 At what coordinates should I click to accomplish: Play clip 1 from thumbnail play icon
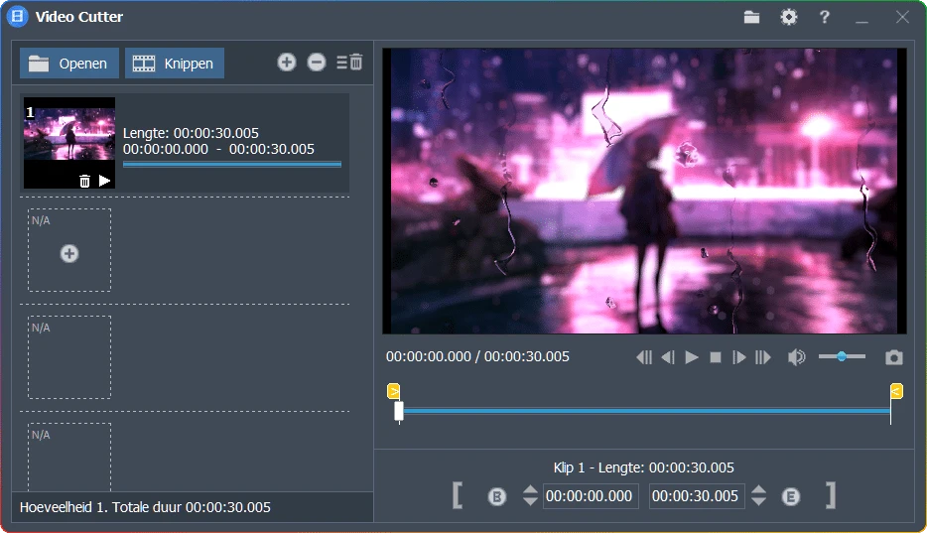(104, 181)
